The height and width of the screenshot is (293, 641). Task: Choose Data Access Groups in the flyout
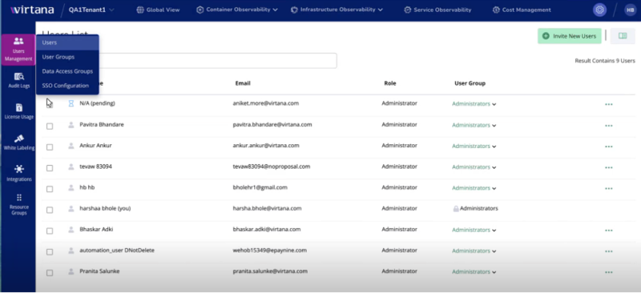pos(67,71)
